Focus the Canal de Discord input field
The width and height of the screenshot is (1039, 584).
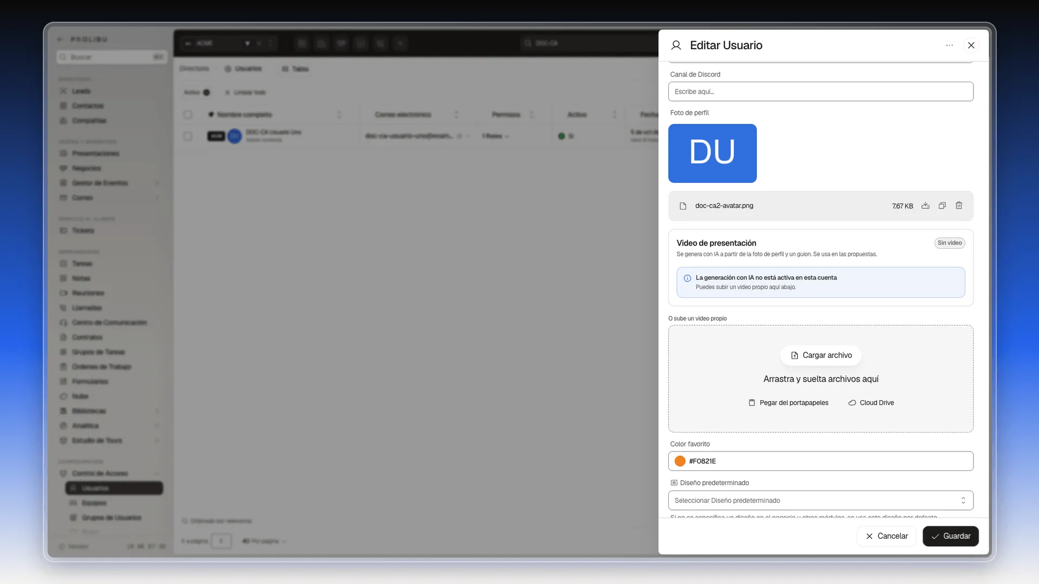820,91
